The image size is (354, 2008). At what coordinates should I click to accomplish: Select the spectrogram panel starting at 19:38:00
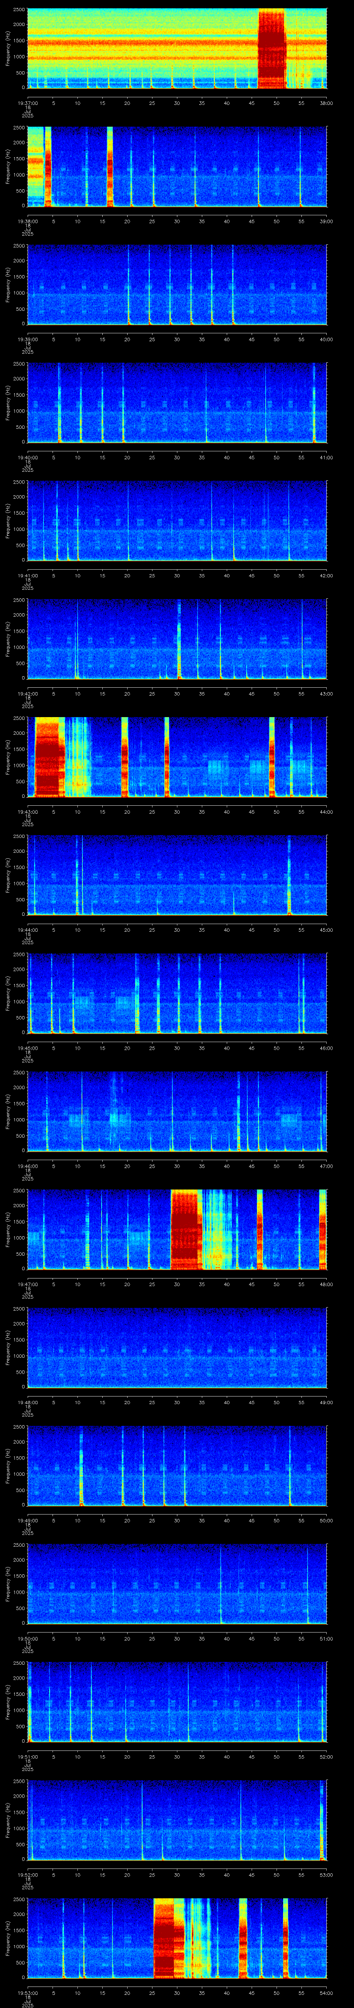177,167
